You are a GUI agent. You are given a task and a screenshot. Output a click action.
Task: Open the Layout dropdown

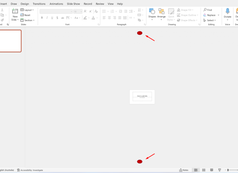pos(27,10)
